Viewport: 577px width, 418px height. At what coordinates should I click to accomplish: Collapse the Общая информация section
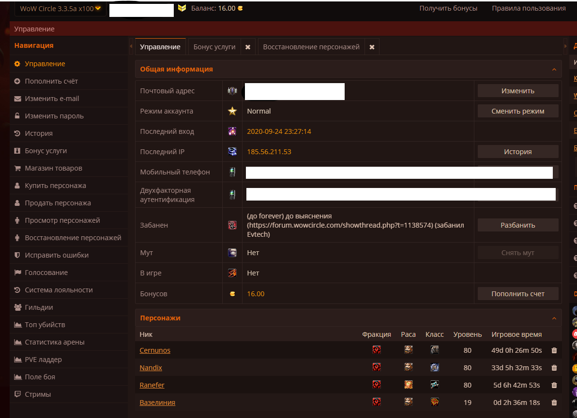click(x=554, y=69)
